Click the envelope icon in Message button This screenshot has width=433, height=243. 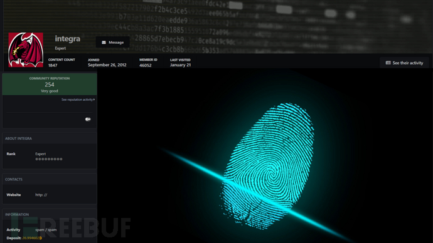(104, 43)
